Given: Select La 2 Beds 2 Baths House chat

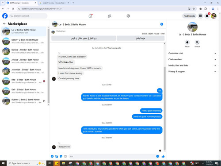Looking at the screenshot, I should coord(24,31).
